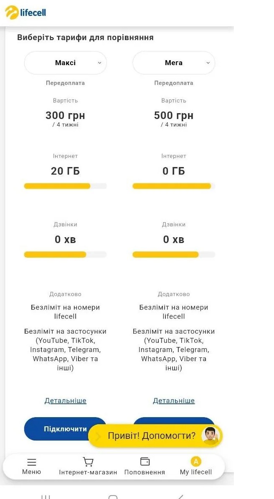
Task: Open My lifecell account avatar
Action: [196, 461]
